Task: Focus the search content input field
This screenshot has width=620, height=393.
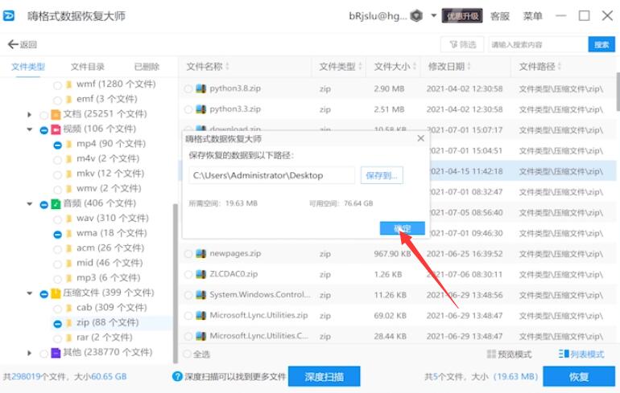Action: [538, 44]
